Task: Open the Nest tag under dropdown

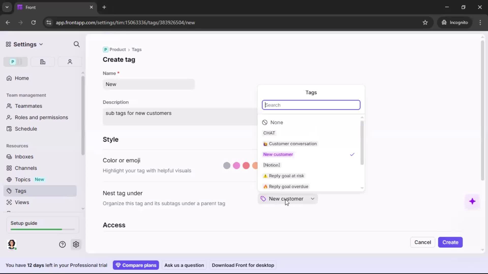Action: 287,199
